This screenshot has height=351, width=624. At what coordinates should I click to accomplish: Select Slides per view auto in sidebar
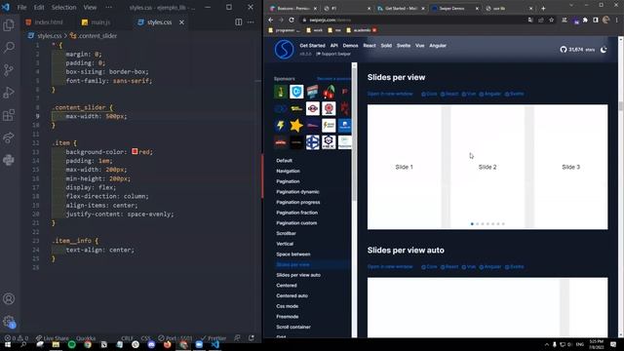tap(298, 275)
